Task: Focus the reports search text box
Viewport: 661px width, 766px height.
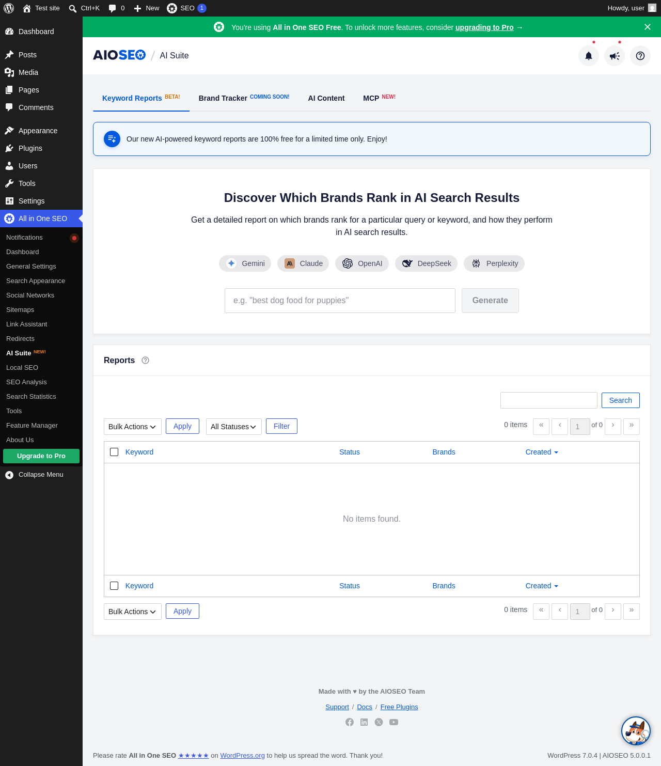Action: (x=549, y=400)
